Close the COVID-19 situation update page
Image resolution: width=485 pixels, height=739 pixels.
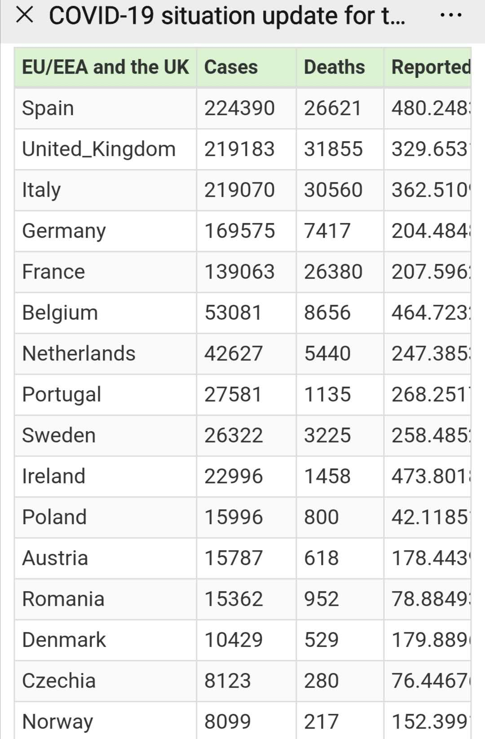pyautogui.click(x=24, y=15)
